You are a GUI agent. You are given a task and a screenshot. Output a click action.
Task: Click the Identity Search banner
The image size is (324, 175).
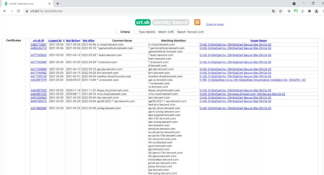click(x=171, y=22)
